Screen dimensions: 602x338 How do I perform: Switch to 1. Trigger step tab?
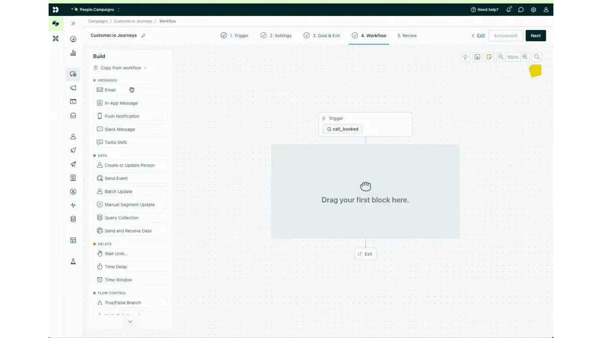click(235, 36)
